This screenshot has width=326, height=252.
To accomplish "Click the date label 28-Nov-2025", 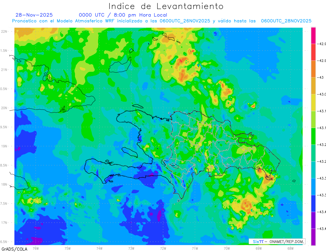I will click(x=34, y=15).
